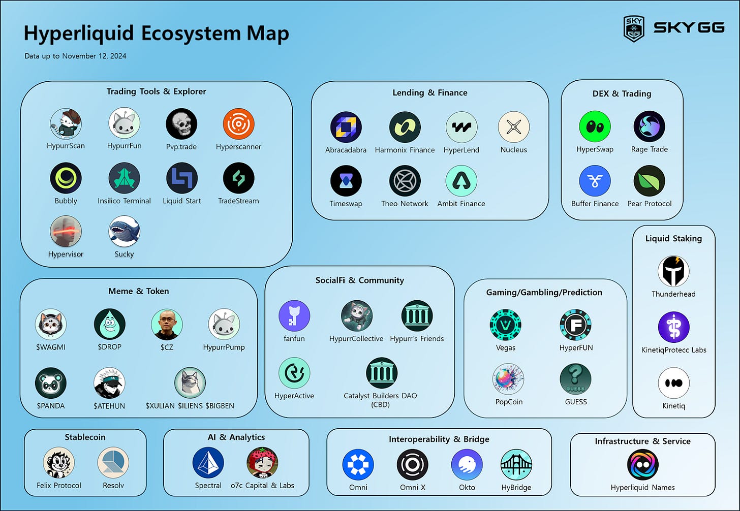Screen dimensions: 740x511
Task: Click the HypurrScan cat icon
Action: 66,123
